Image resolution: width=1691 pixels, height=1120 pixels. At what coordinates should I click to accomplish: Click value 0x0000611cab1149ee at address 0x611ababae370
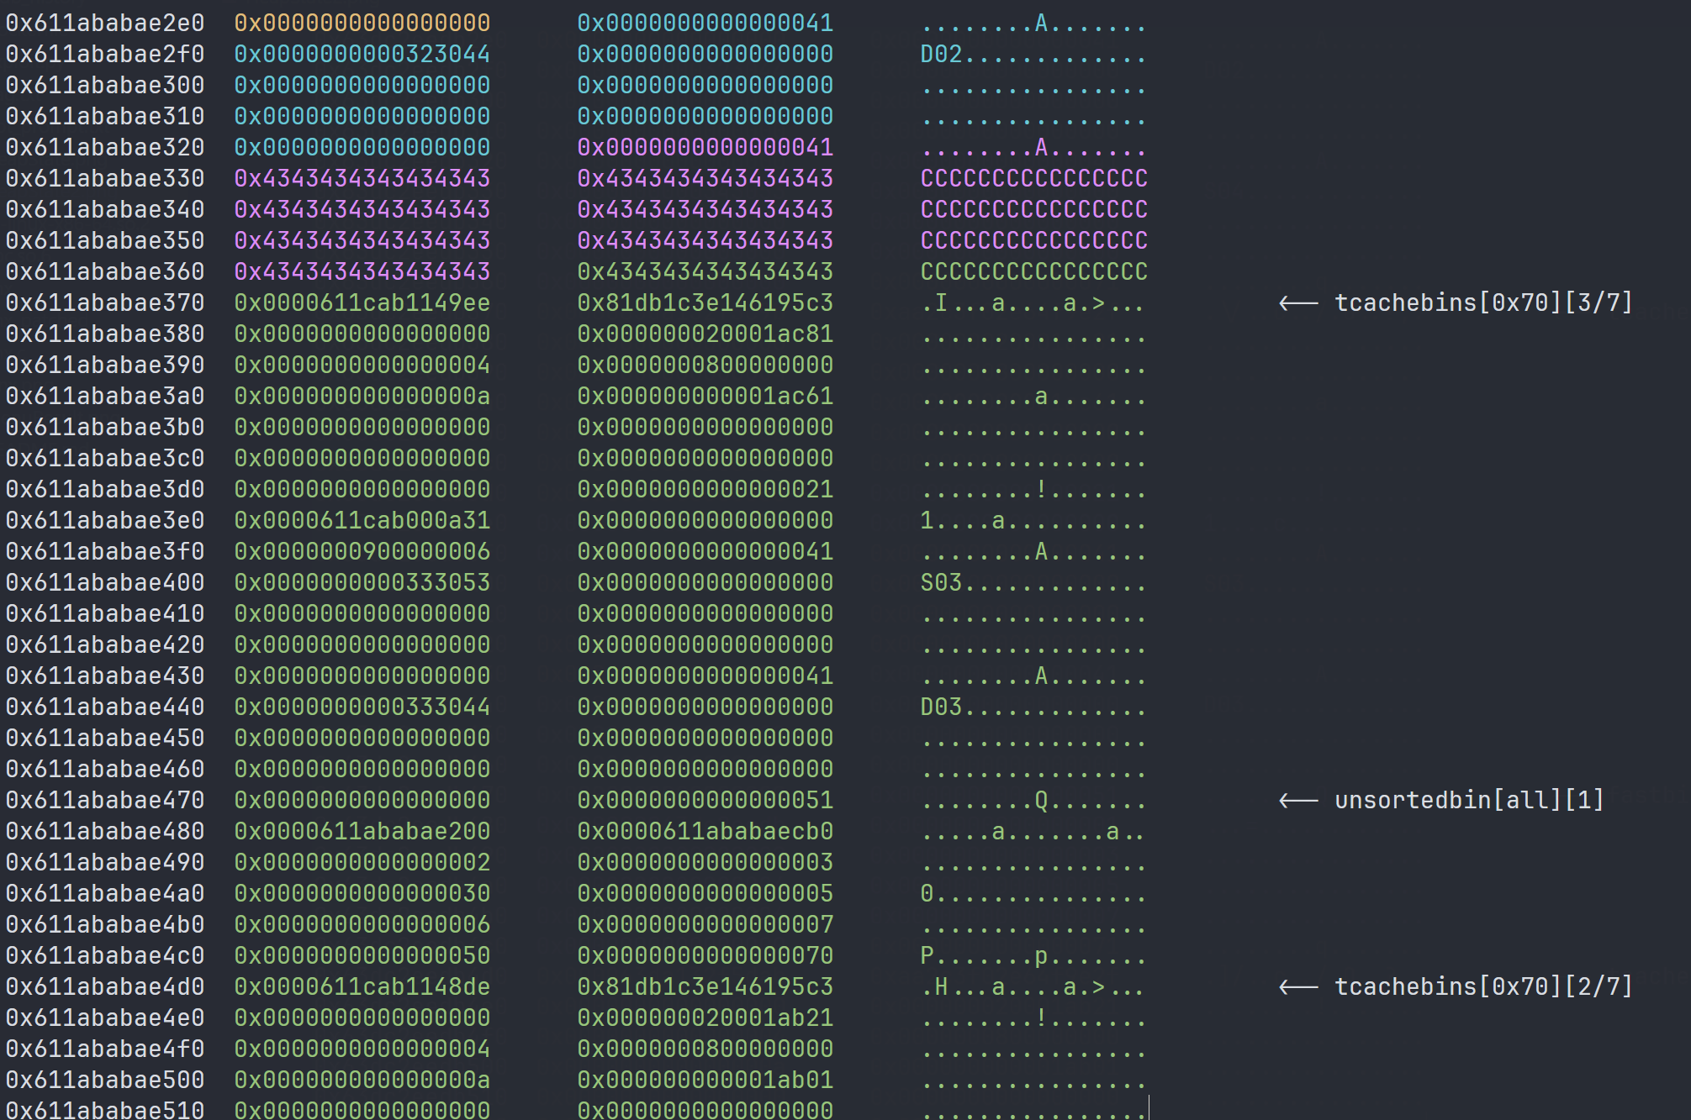point(362,302)
